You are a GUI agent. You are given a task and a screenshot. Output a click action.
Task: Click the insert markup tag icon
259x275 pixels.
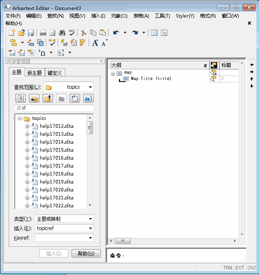tap(14, 43)
